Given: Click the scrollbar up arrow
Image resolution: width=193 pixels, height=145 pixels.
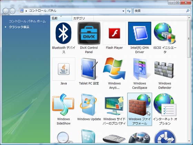Looking at the screenshot, I should 189,18.
